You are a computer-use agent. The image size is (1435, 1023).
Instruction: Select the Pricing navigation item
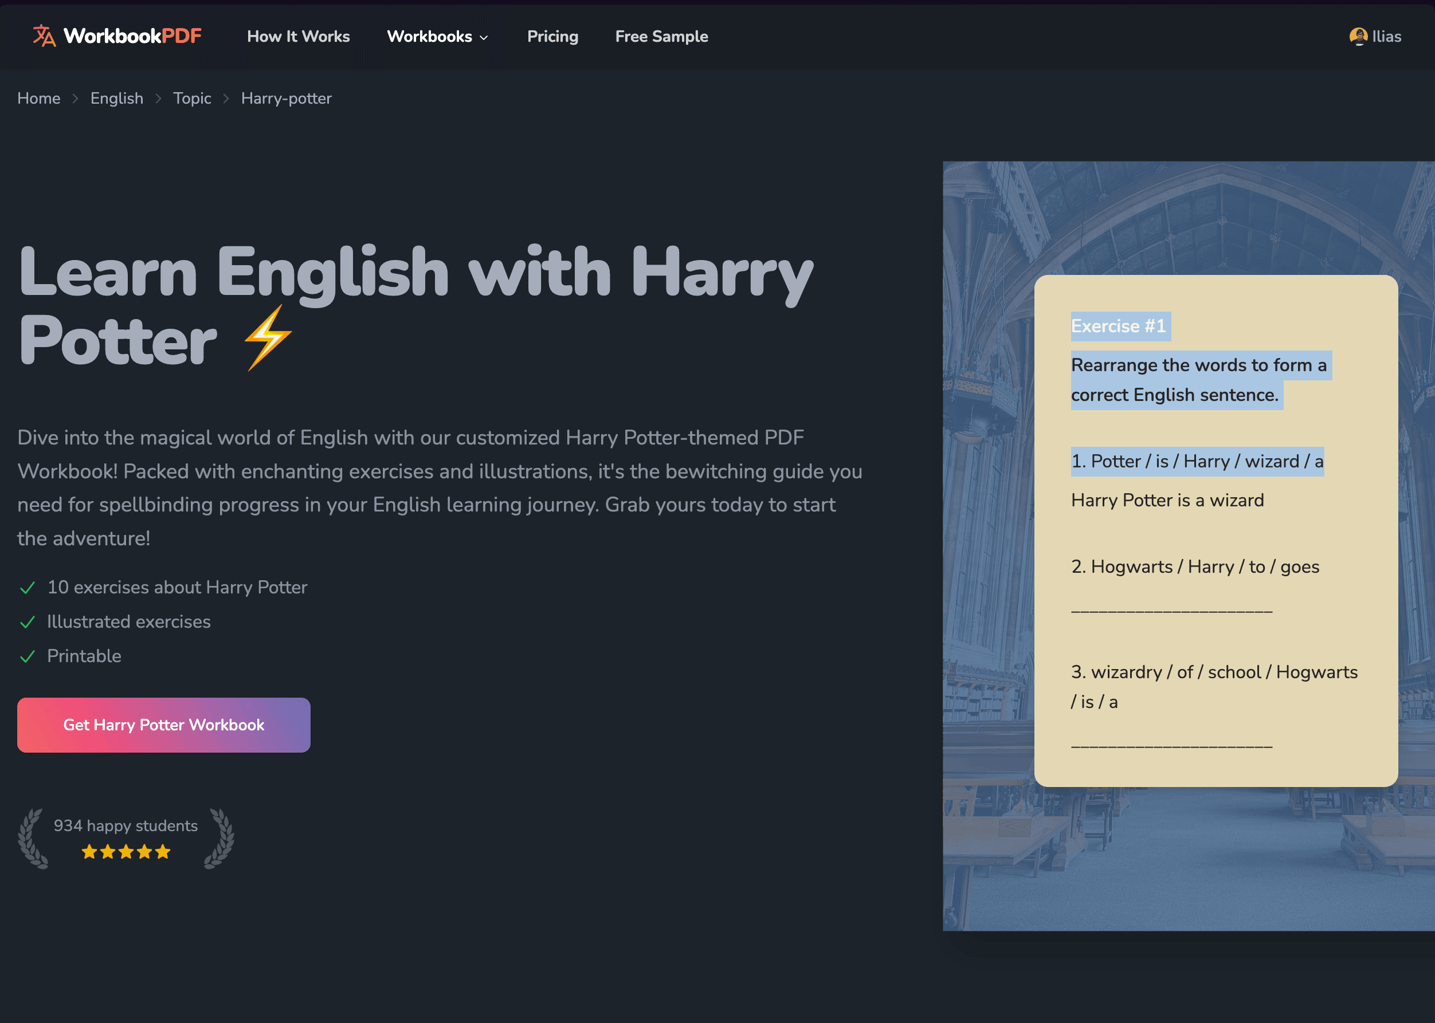click(552, 37)
